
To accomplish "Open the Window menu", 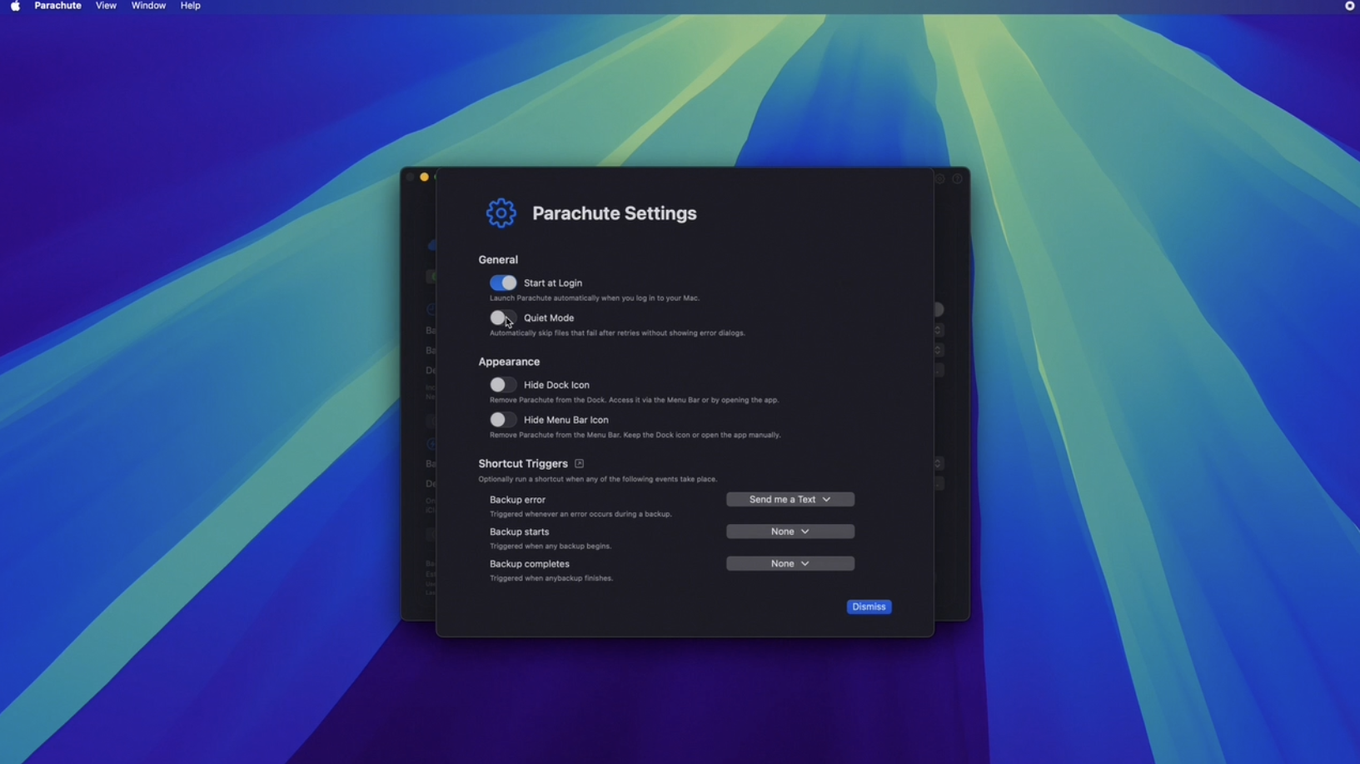I will click(148, 6).
